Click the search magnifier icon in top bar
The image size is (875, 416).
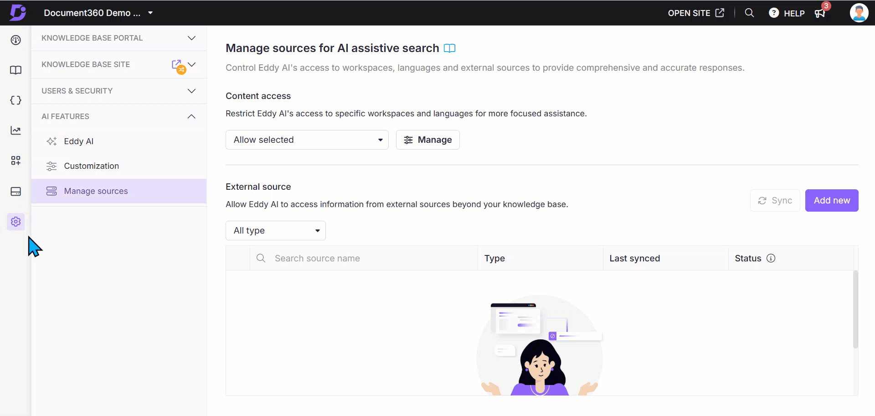[749, 13]
